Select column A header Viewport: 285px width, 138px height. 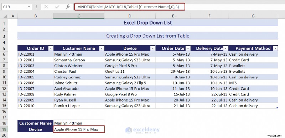pyautogui.click(x=13, y=16)
